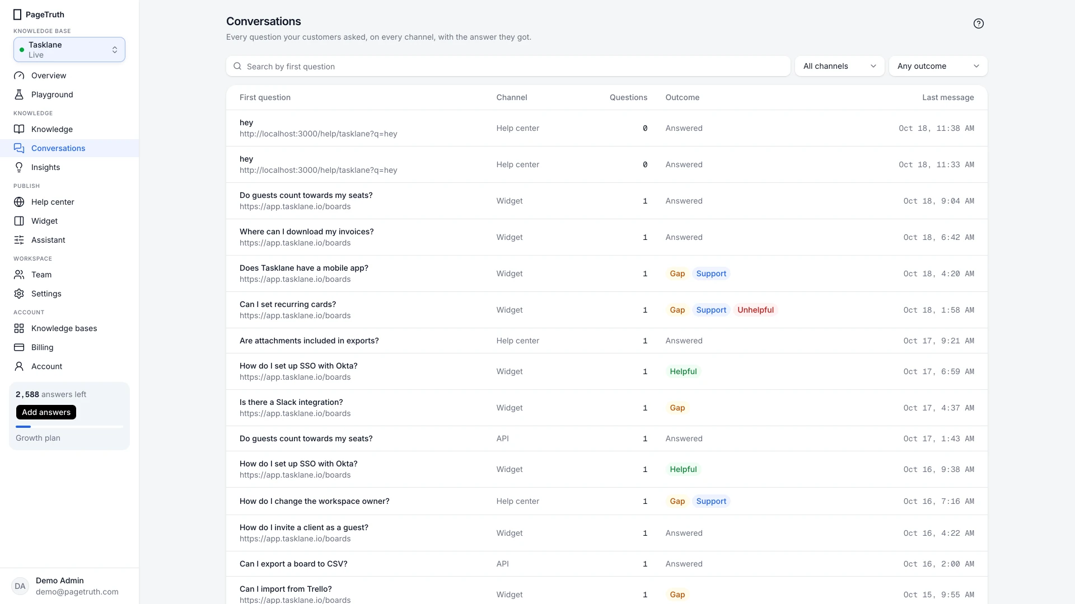The width and height of the screenshot is (1075, 604).
Task: Click the Unhelpful outcome tag
Action: tap(755, 310)
